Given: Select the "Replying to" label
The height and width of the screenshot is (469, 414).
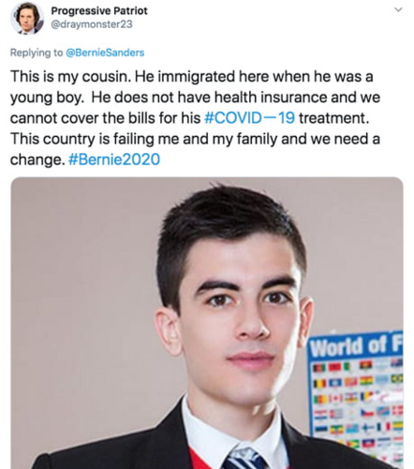Looking at the screenshot, I should (37, 53).
